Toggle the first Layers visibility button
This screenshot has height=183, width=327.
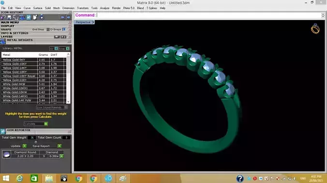[57, 37]
